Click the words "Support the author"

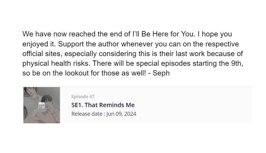pyautogui.click(x=88, y=44)
